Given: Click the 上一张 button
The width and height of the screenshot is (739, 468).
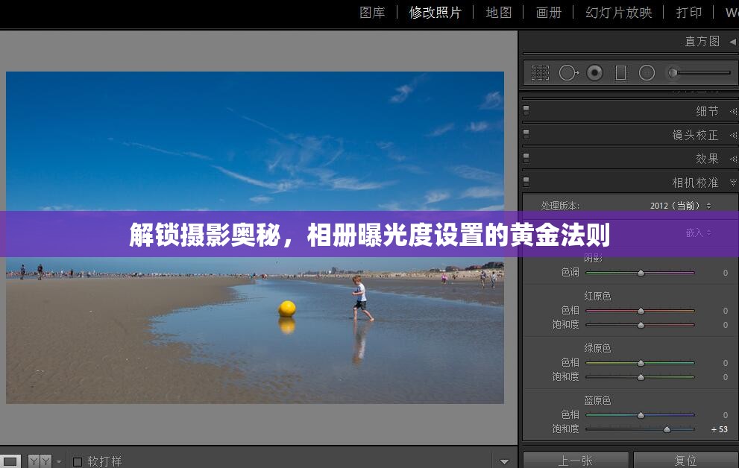Looking at the screenshot, I should click(576, 460).
